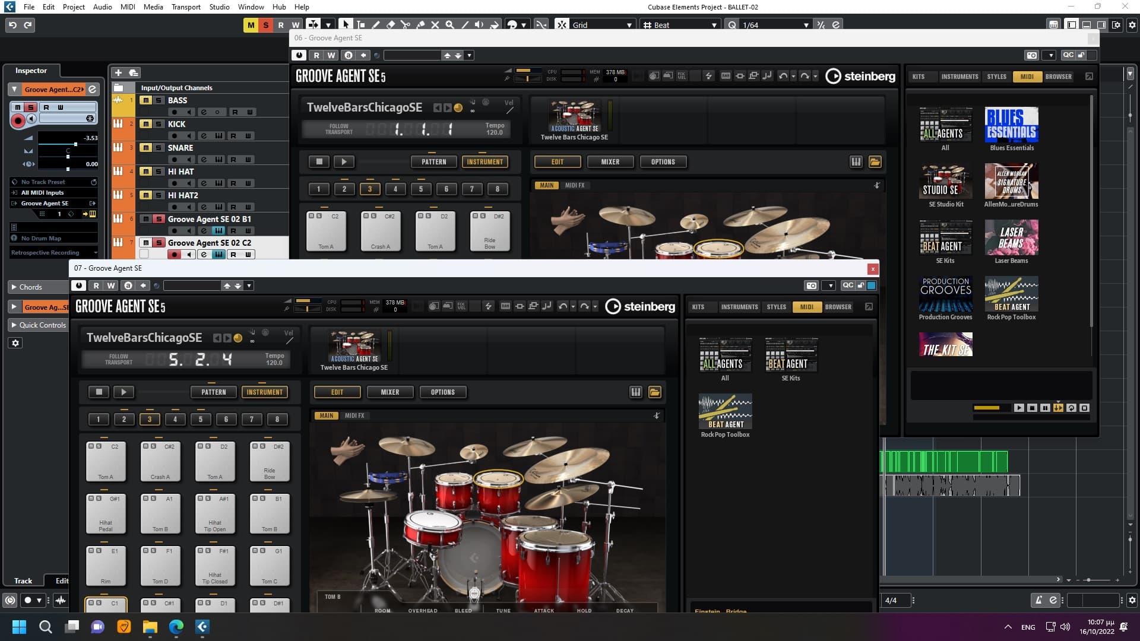The image size is (1140, 641).
Task: Open Inspector settings gear icon
Action: 15,342
